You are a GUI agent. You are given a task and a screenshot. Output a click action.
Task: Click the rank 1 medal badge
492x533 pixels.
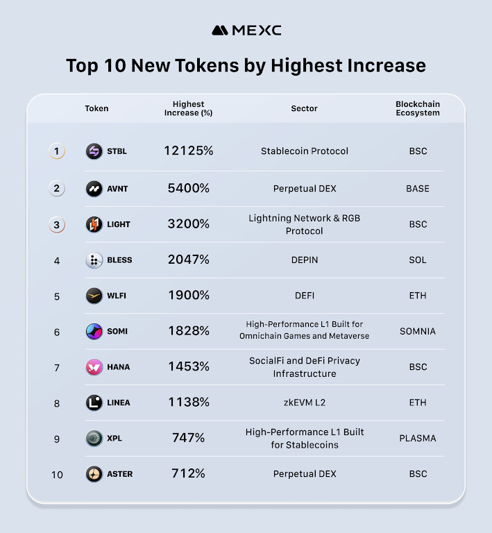(57, 151)
